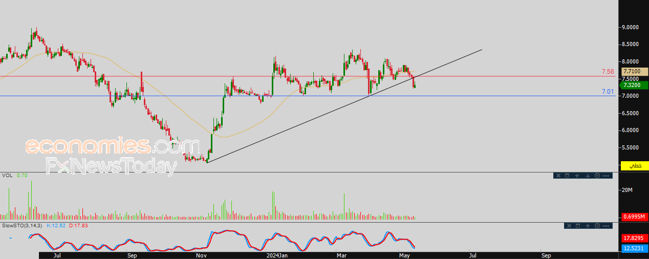649x259 pixels.
Task: Click the Jul date label on right
Action: (x=472, y=255)
